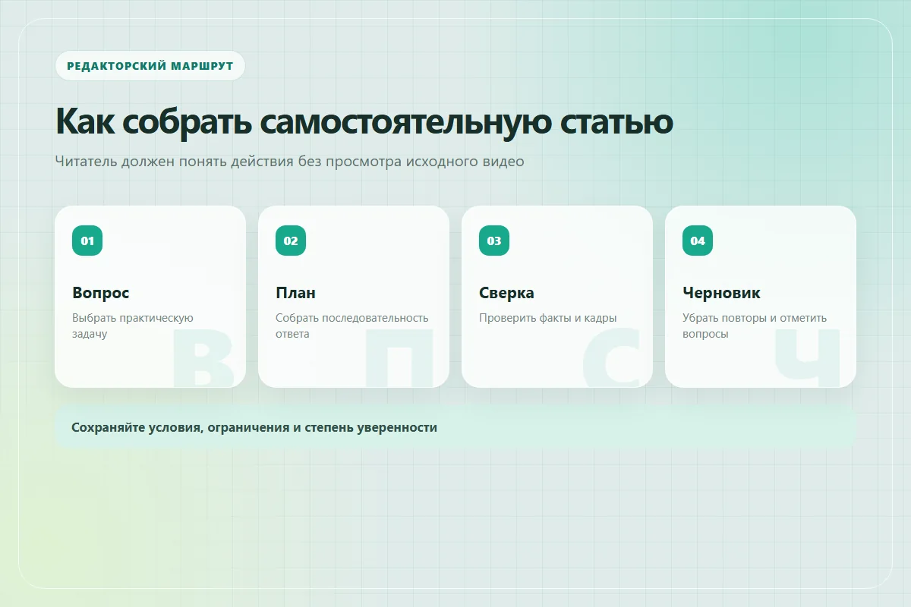Click the 01 step badge
The height and width of the screenshot is (607, 911).
click(x=87, y=241)
